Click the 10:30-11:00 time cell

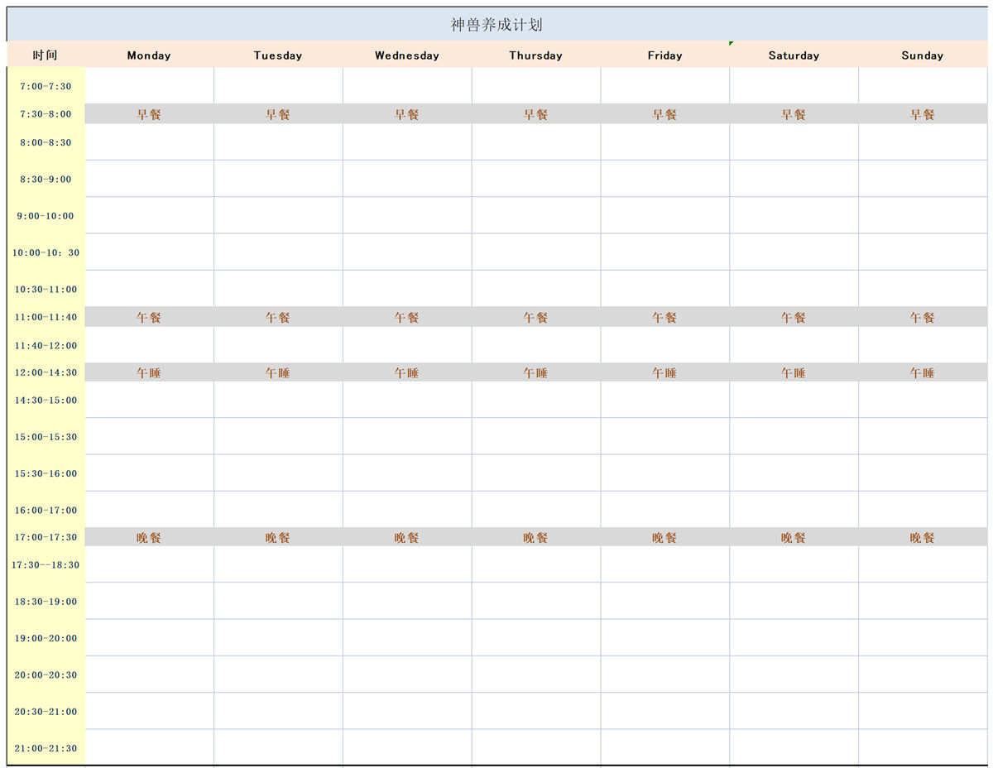[46, 289]
